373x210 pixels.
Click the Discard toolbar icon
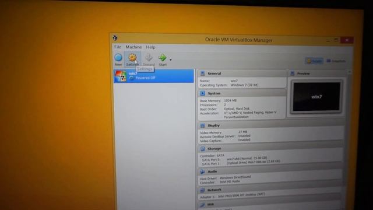[149, 58]
